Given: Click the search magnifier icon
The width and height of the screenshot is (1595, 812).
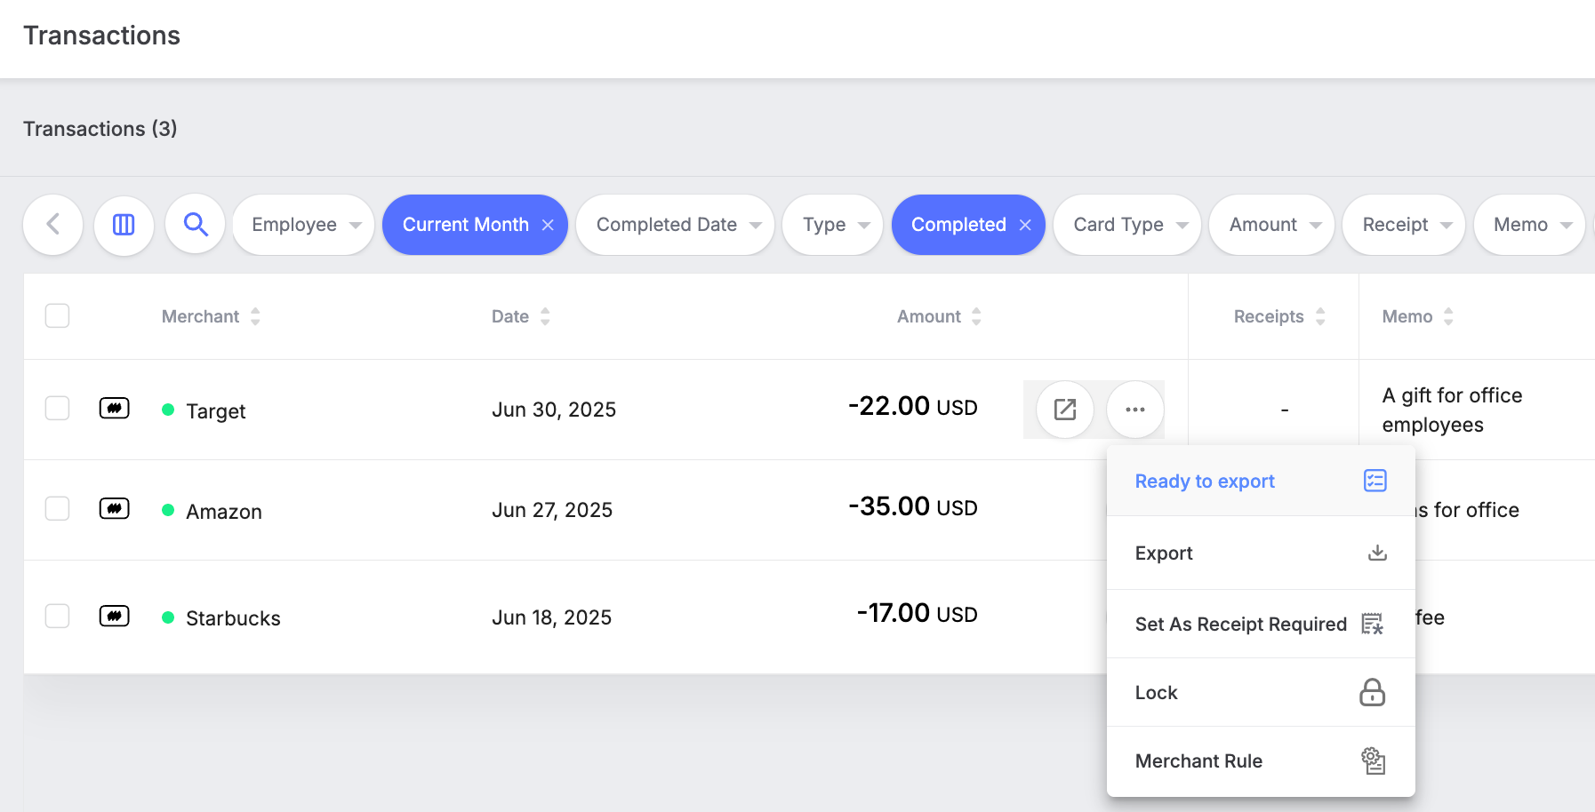Looking at the screenshot, I should 196,225.
